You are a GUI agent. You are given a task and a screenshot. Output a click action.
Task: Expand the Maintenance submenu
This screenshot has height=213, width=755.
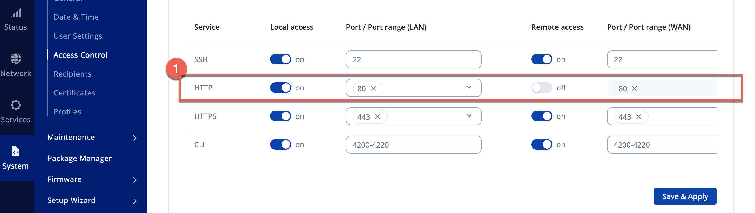point(134,138)
